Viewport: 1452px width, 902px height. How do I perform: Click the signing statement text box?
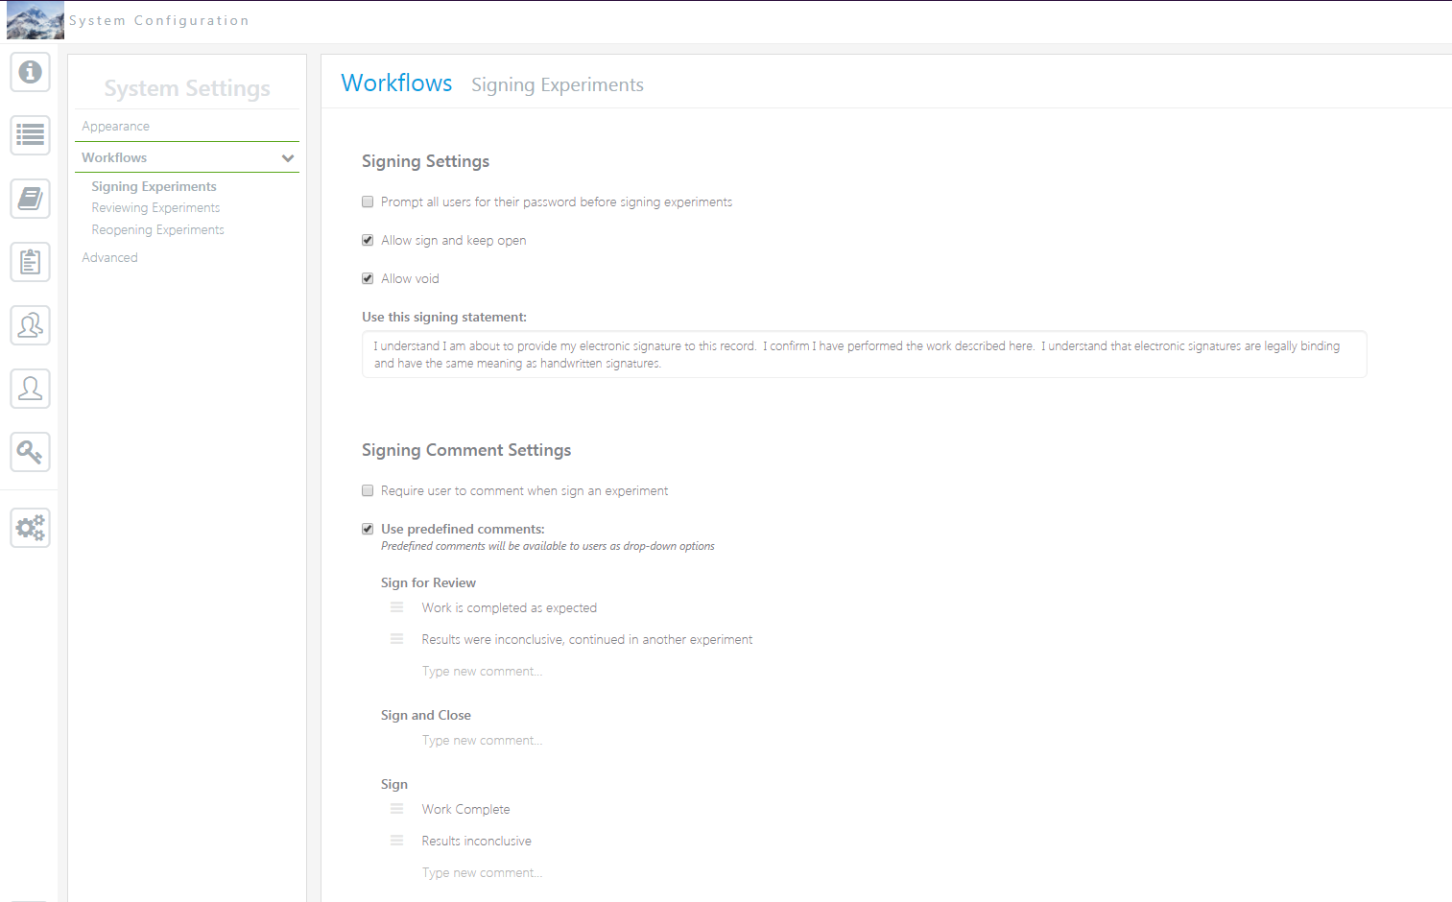point(864,354)
